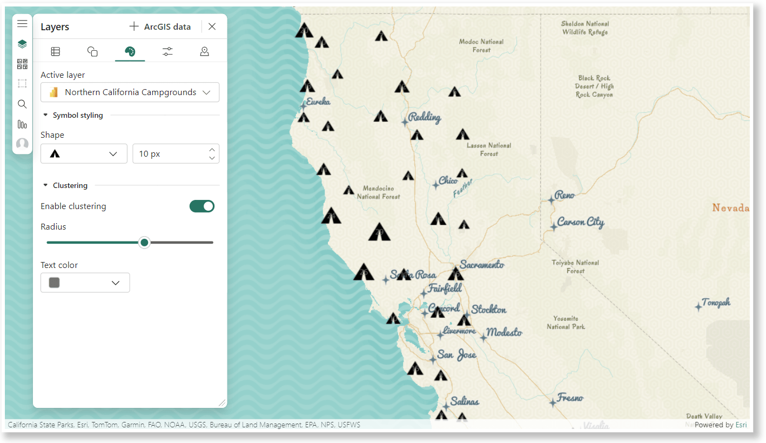Screen dimensions: 766x443
Task: Open the Shape symbol dropdown
Action: (x=84, y=154)
